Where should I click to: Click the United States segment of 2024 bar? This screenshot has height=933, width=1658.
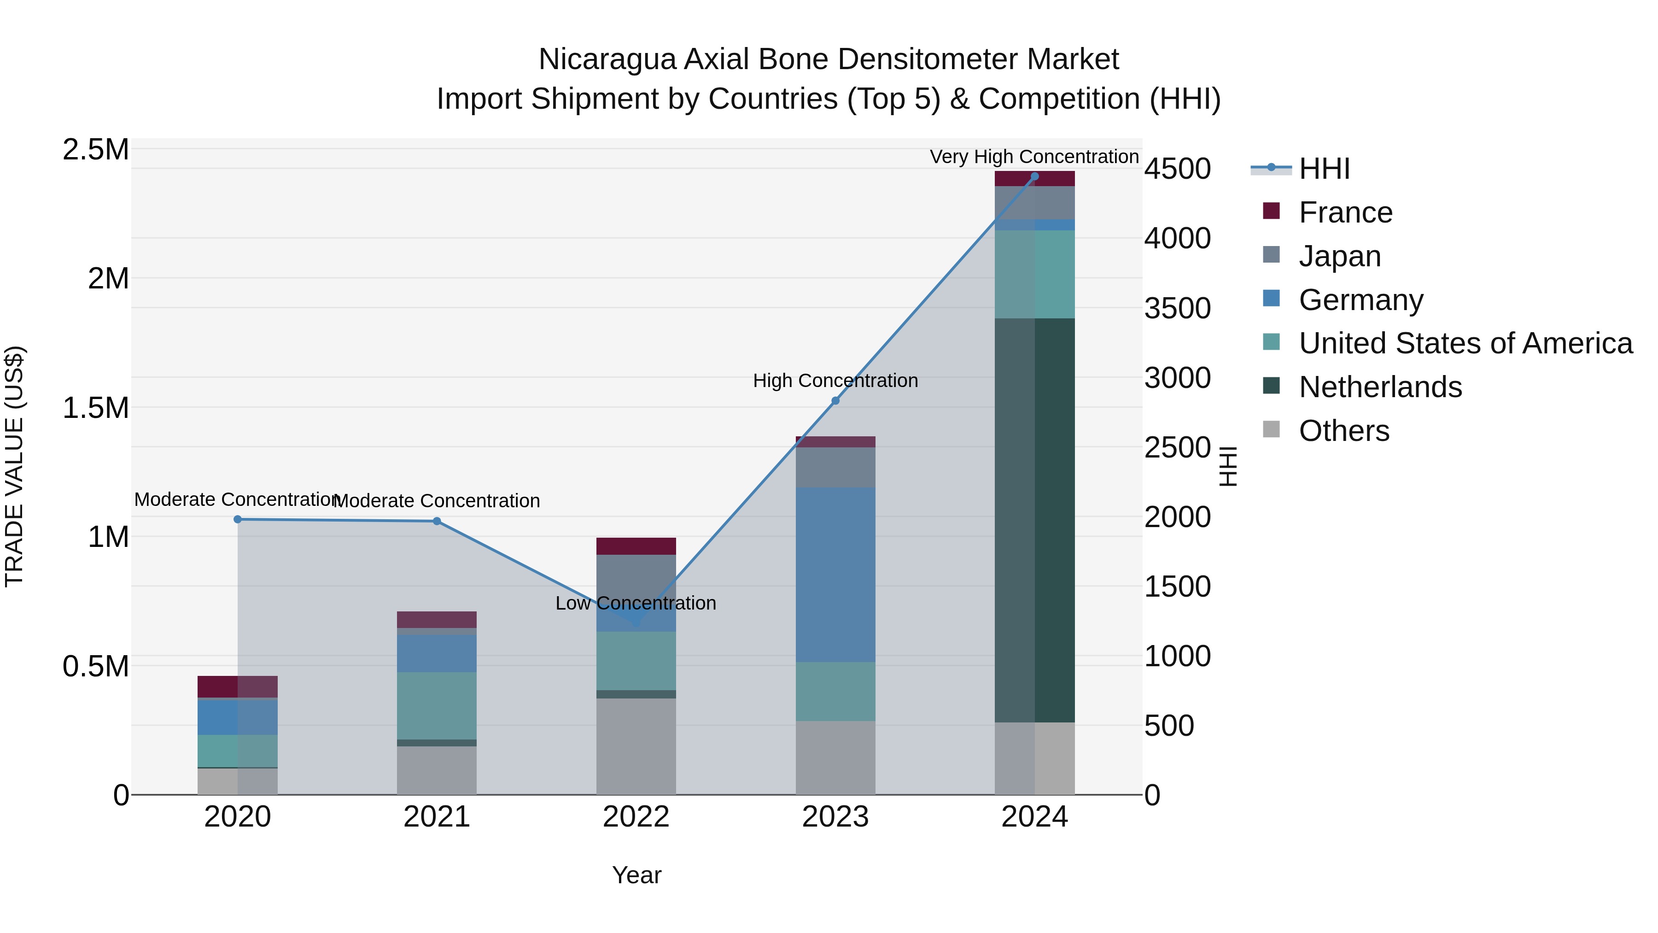coord(1035,274)
